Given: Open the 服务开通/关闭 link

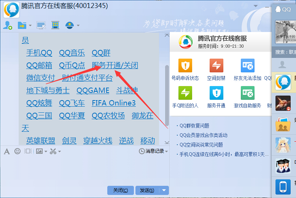Looking at the screenshot, I should pyautogui.click(x=115, y=65).
